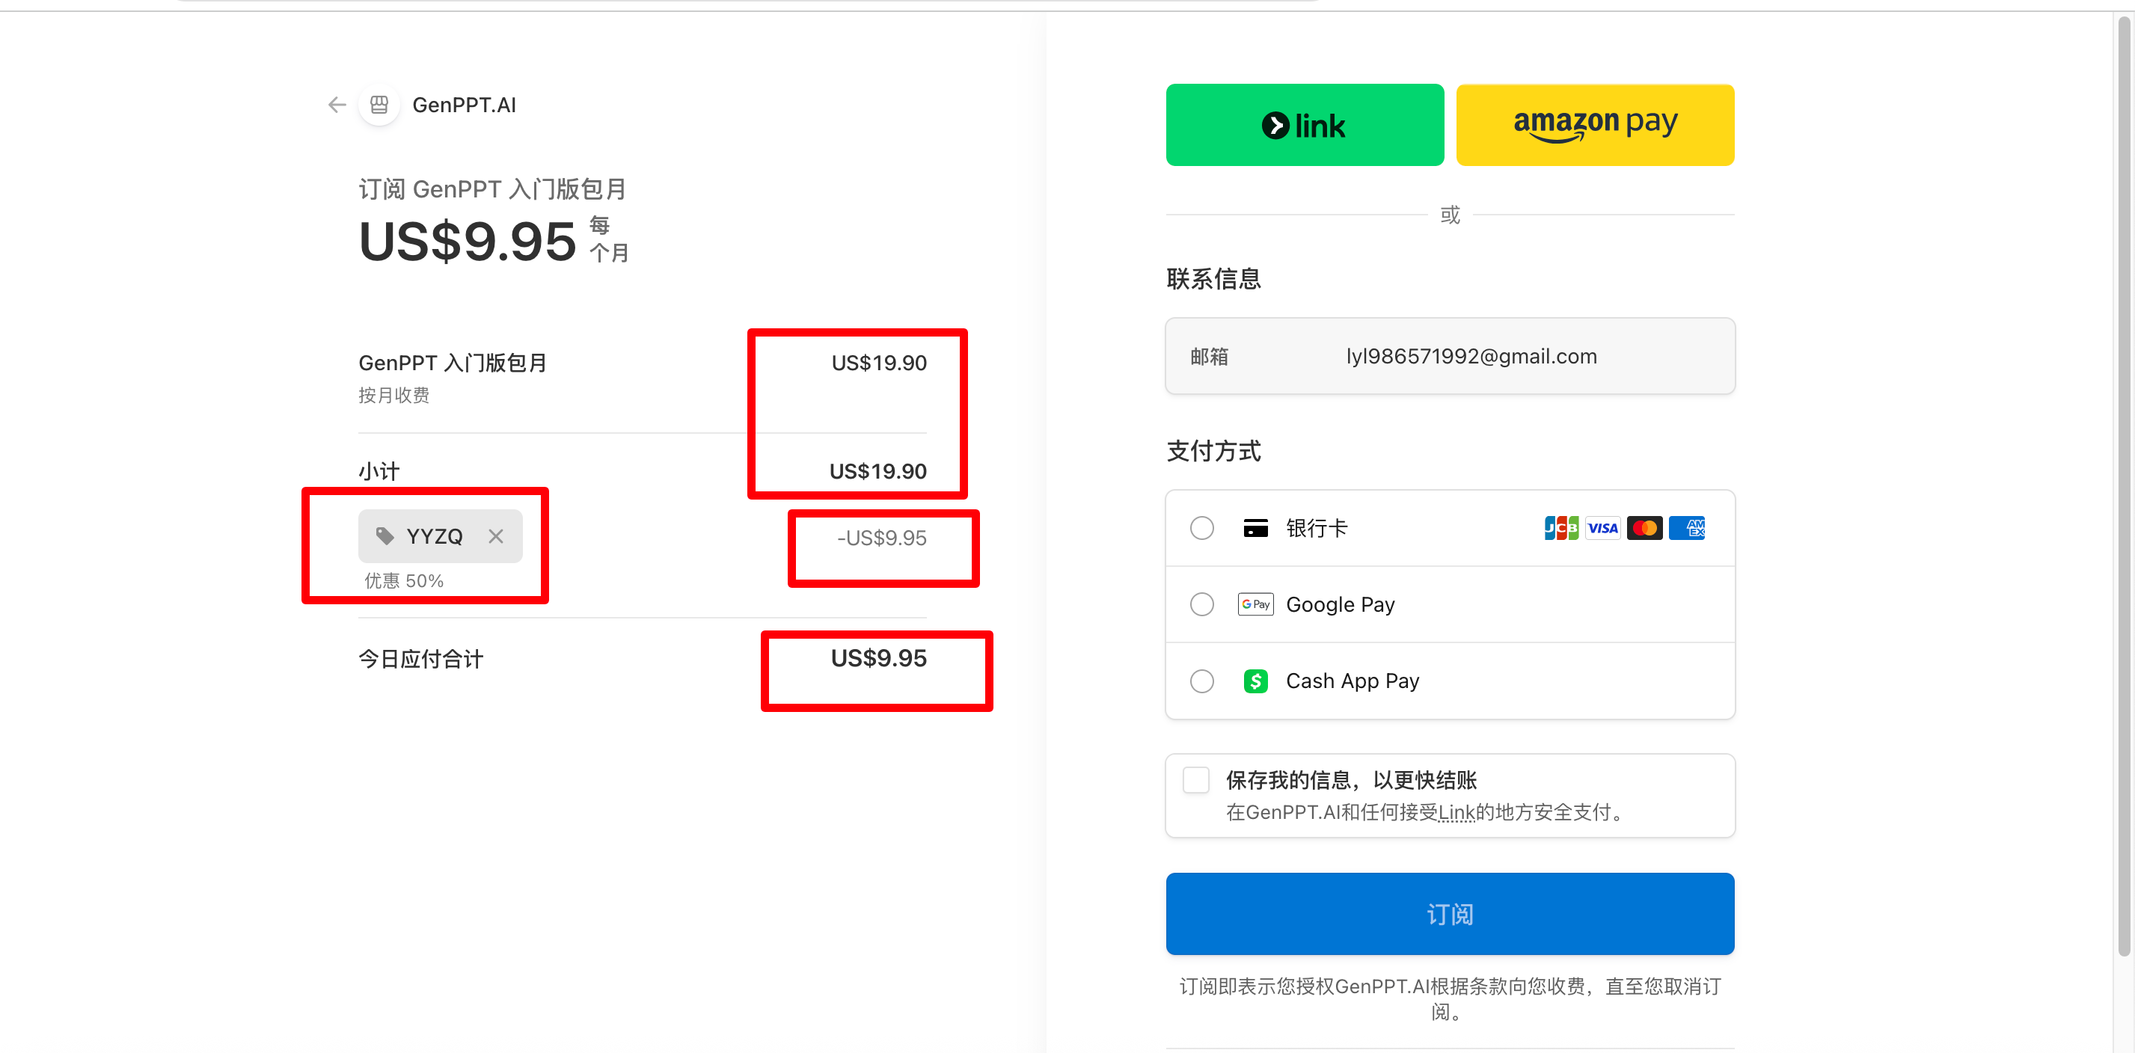Click the JCB card logo

tap(1560, 528)
